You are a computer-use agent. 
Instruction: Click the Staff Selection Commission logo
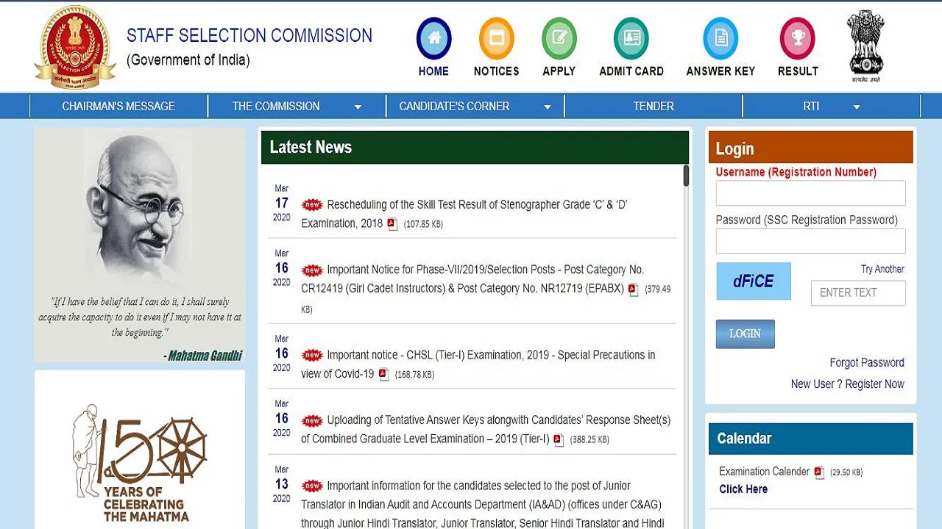(74, 46)
